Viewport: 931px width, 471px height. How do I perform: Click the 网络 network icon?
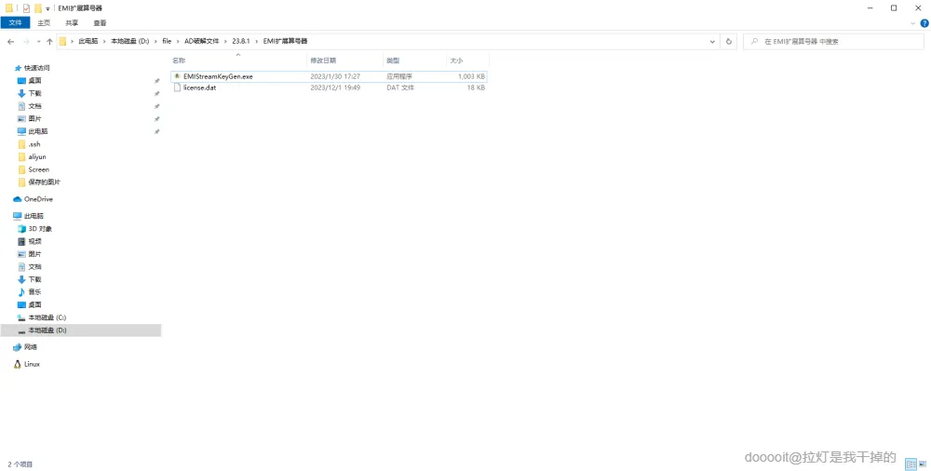click(x=17, y=347)
